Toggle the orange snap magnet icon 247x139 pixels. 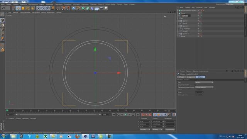coord(2,50)
